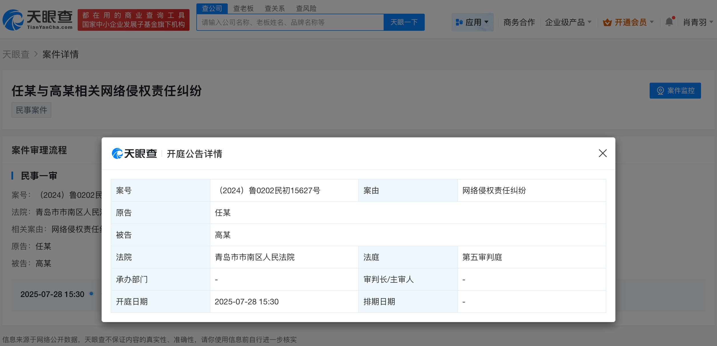The image size is (717, 346).
Task: Click the 案件监控 camera icon
Action: (660, 91)
